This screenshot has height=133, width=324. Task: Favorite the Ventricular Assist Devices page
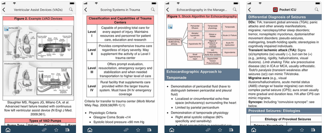coord(56,130)
